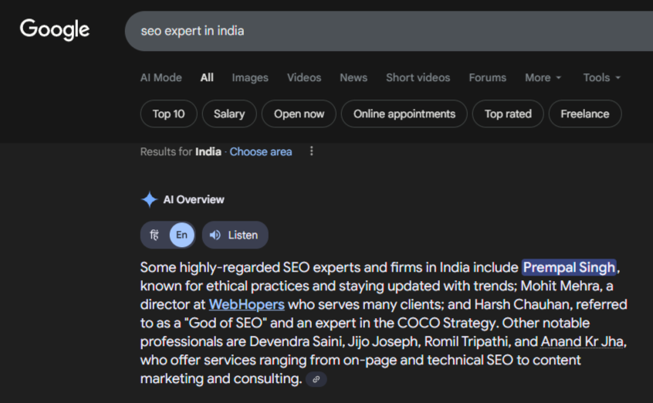This screenshot has height=403, width=653.
Task: Click the speaker icon in Listen
Action: pos(215,235)
